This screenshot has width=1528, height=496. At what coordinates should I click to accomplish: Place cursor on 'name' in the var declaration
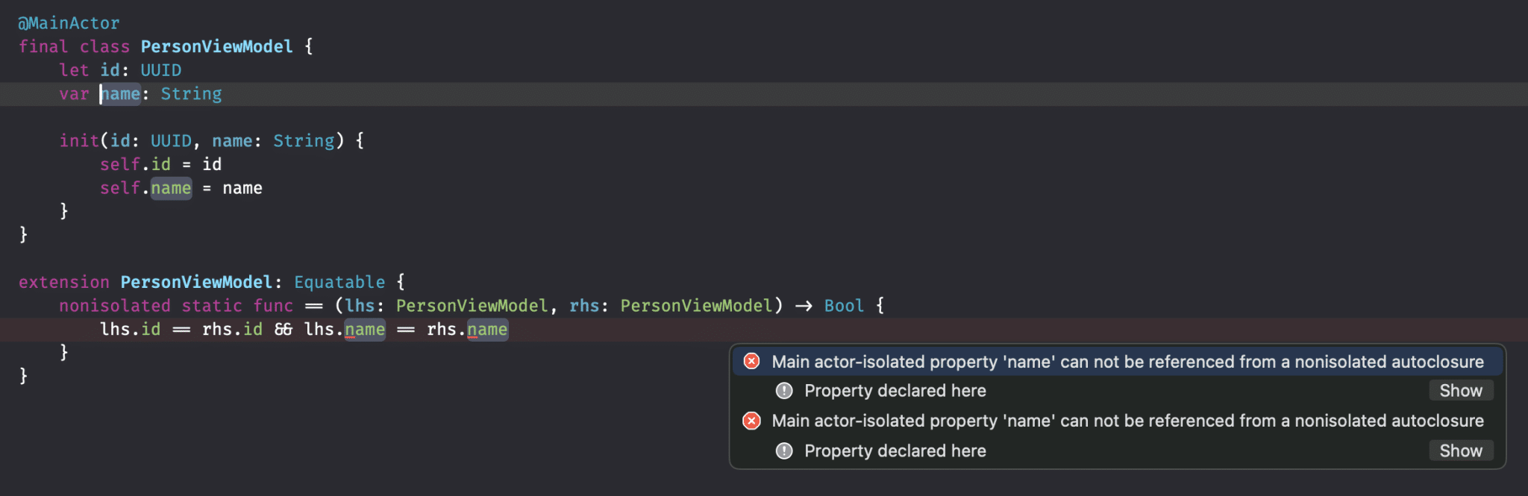pyautogui.click(x=121, y=94)
